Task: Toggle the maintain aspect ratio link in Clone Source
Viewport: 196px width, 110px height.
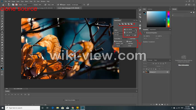Action: (x=136, y=31)
